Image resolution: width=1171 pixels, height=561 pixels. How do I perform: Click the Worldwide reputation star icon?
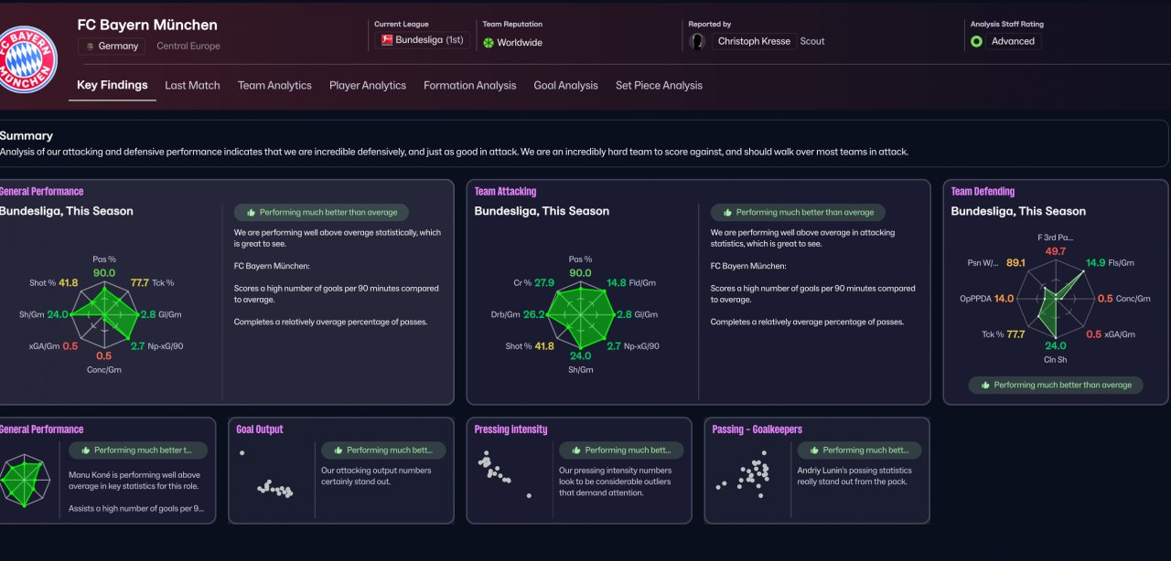[x=489, y=43]
